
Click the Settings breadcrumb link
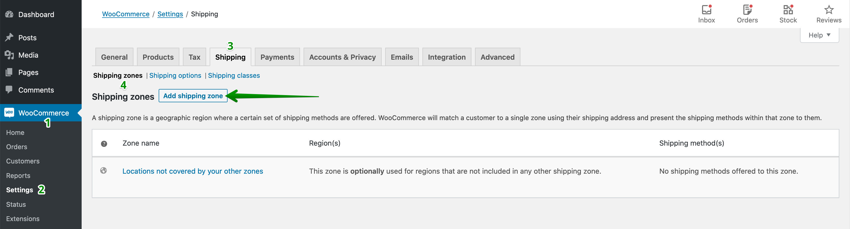point(170,14)
